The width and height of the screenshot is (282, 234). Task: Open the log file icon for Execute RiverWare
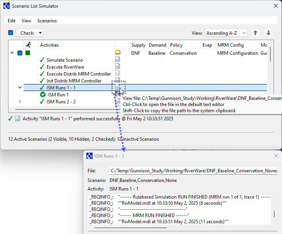coord(118,66)
